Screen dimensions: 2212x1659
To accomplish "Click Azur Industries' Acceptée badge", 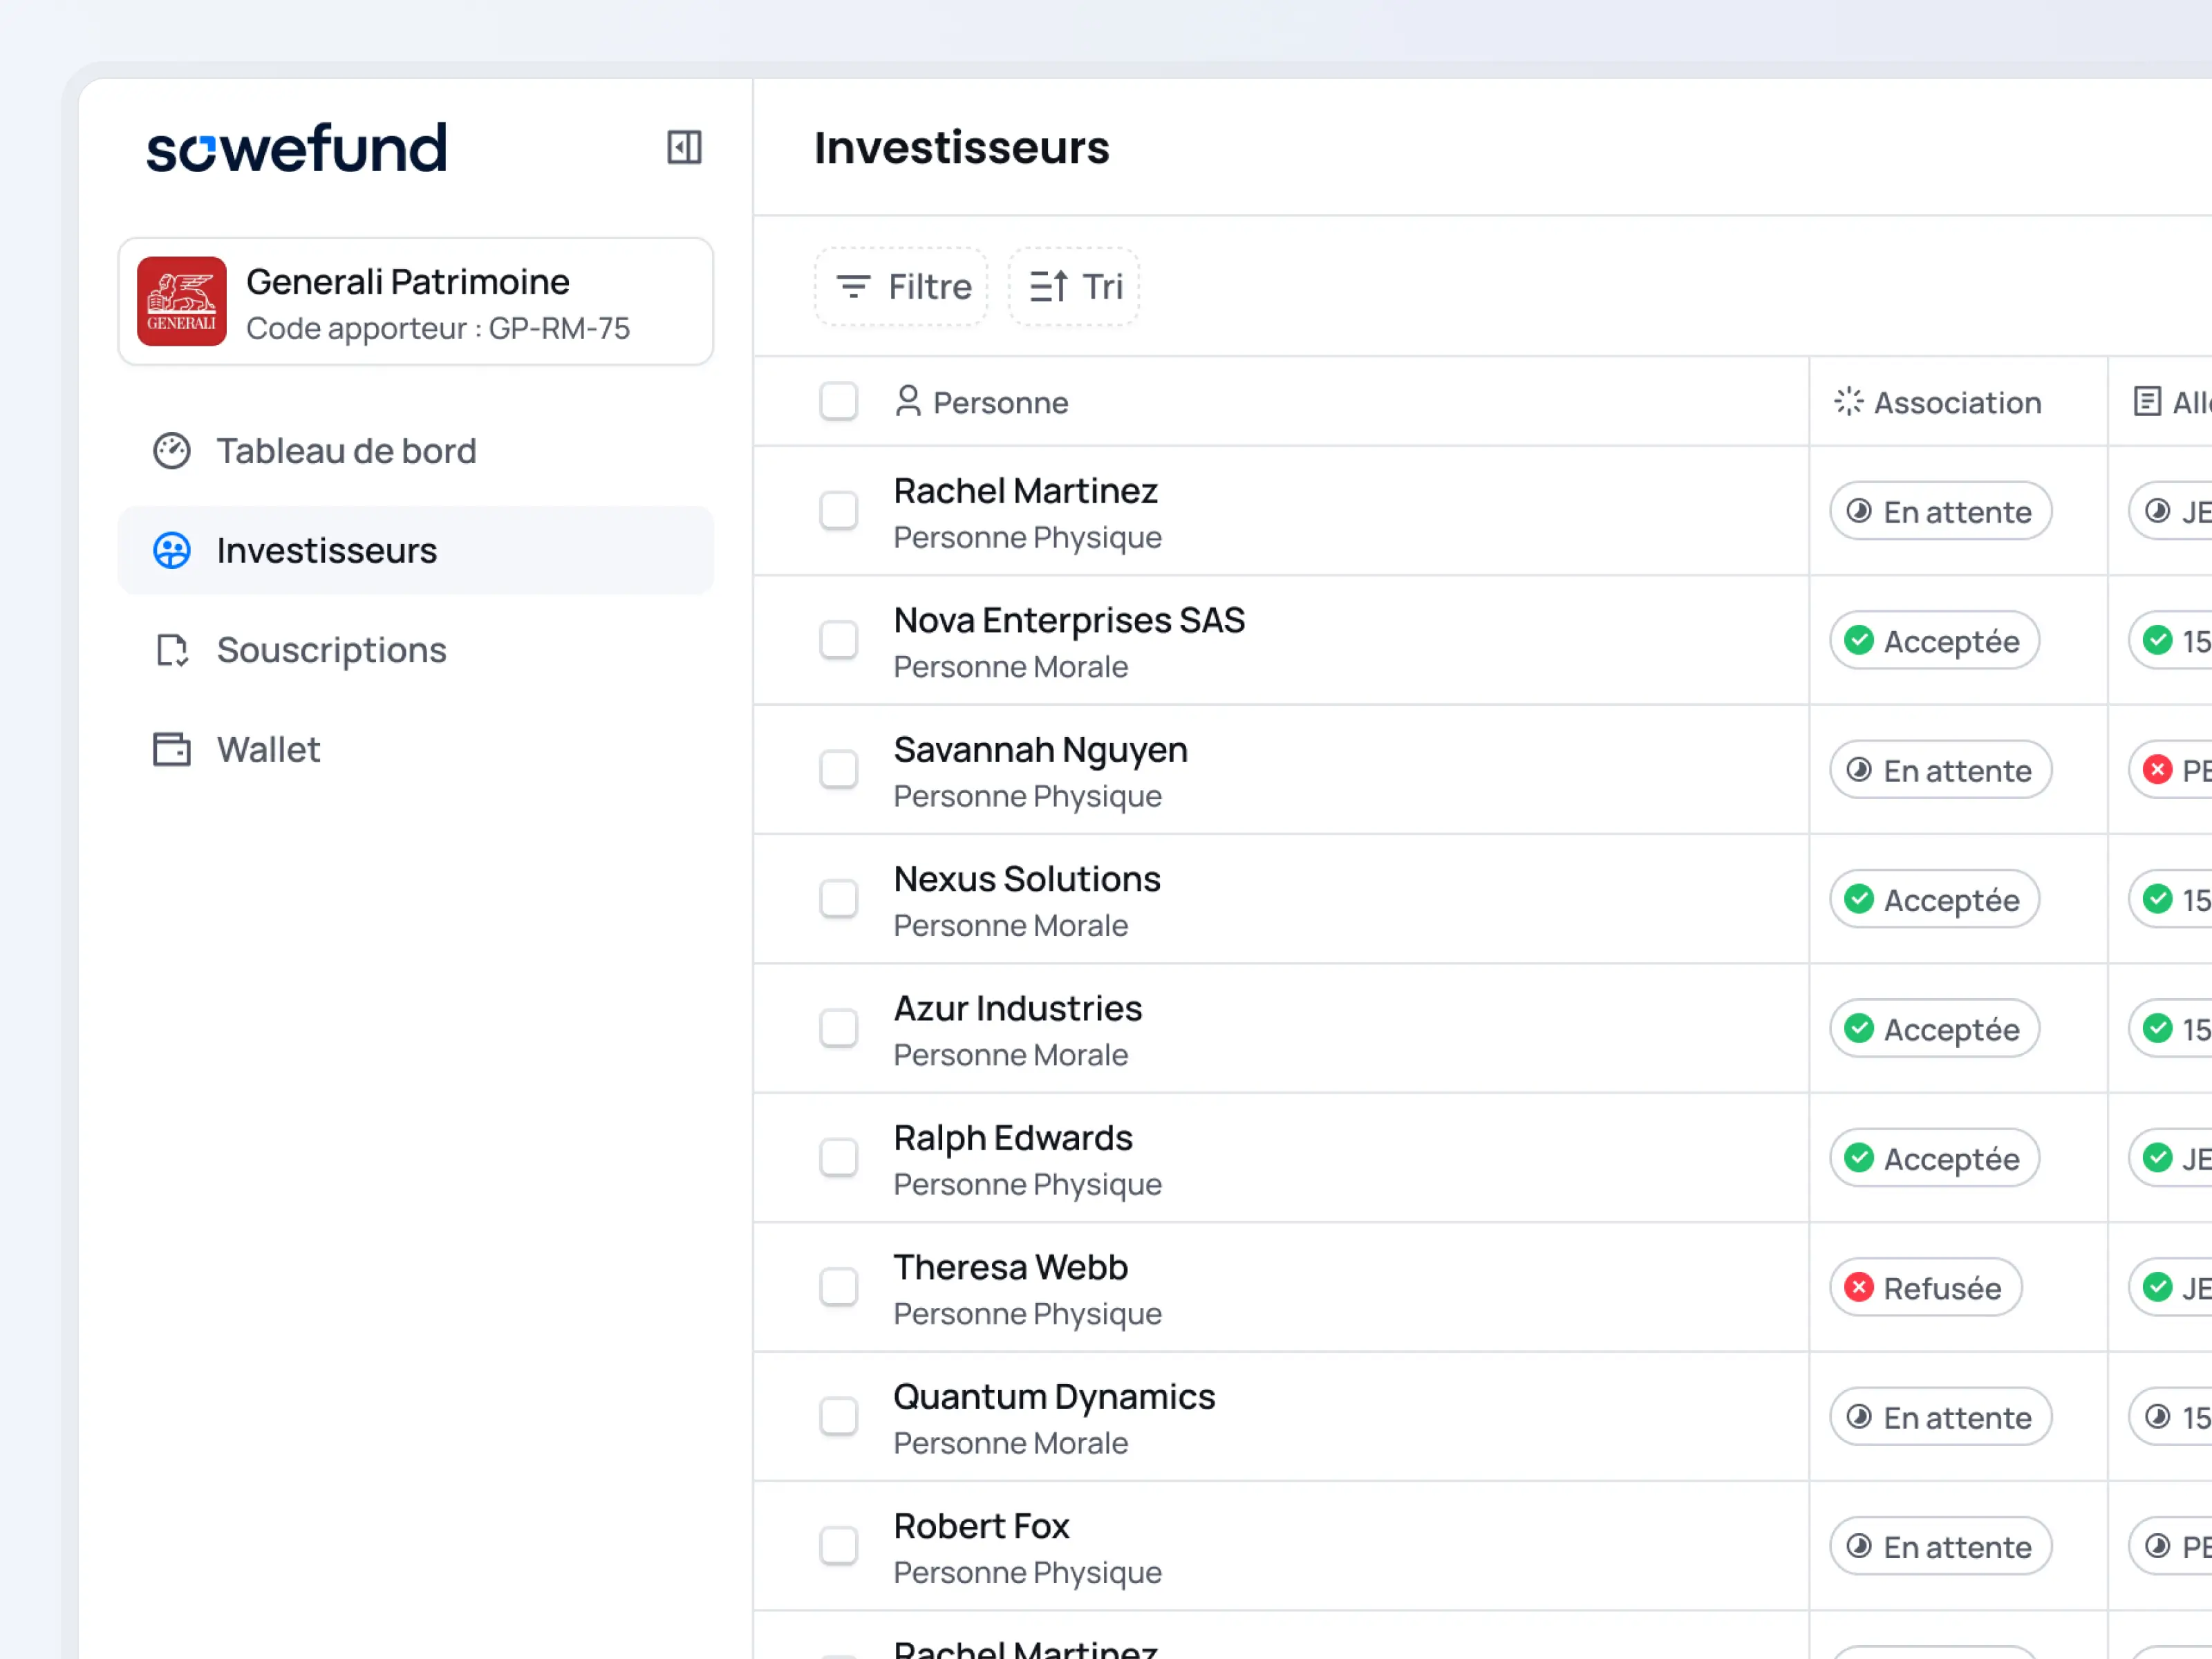I will coord(1935,1028).
